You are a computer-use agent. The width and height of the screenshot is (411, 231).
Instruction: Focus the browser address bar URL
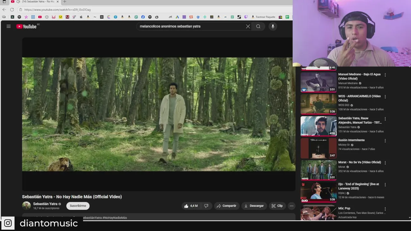pos(57,10)
